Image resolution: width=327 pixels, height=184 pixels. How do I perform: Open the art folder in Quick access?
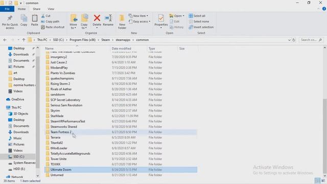[x=13, y=73]
